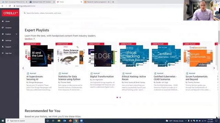The height and width of the screenshot is (123, 220).
Task: Show previous Expert Playlists with left arrow
Action: point(23,68)
